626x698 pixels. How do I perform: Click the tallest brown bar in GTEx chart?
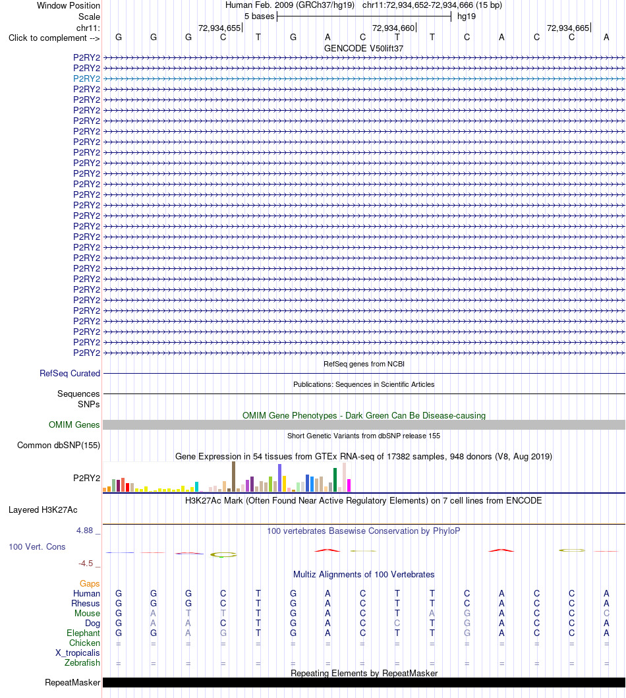[233, 477]
